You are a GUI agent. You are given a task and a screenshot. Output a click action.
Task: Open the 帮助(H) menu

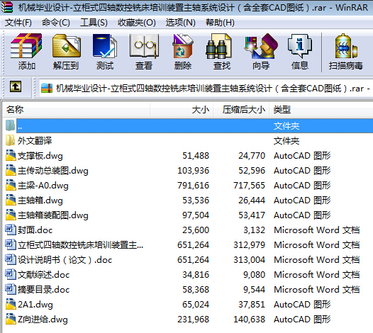pyautogui.click(x=220, y=23)
